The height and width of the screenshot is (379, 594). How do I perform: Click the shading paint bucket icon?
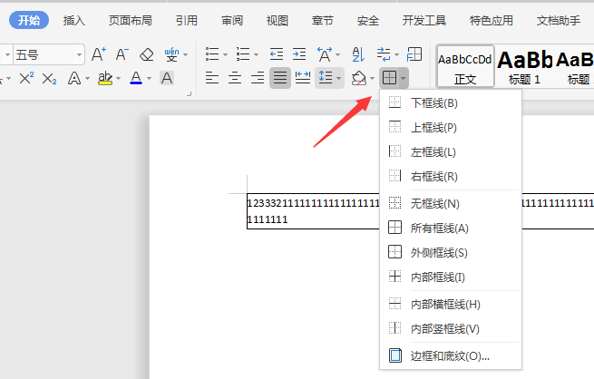coord(358,78)
